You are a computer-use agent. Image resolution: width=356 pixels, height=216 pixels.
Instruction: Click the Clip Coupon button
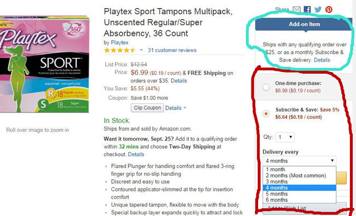click(147, 108)
